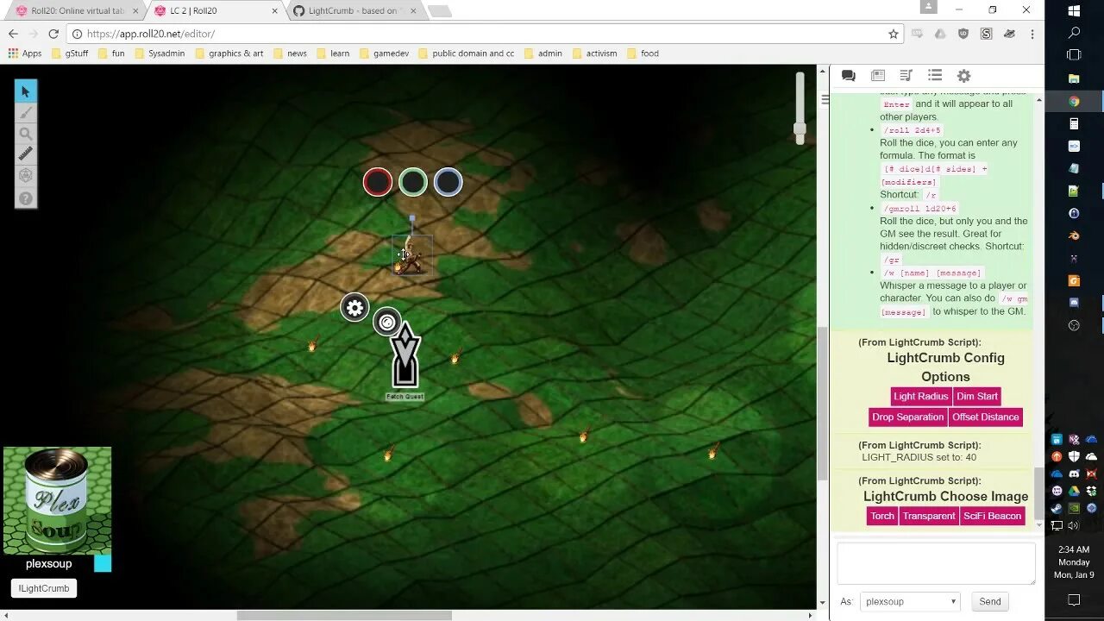The width and height of the screenshot is (1104, 621).
Task: Select the paintbrush Draw tool
Action: pyautogui.click(x=26, y=113)
